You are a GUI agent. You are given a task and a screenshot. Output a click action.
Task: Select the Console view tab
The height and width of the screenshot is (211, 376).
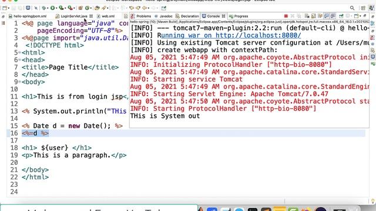(211, 16)
